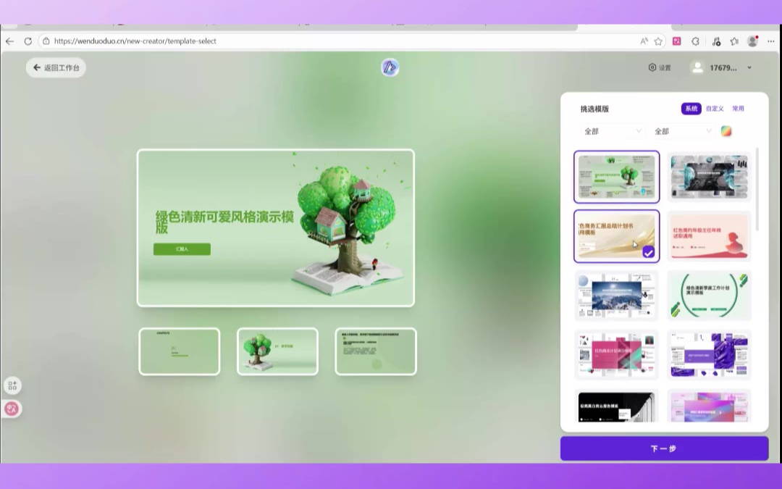This screenshot has width=782, height=489.
Task: Click the user avatar icon
Action: [x=697, y=67]
